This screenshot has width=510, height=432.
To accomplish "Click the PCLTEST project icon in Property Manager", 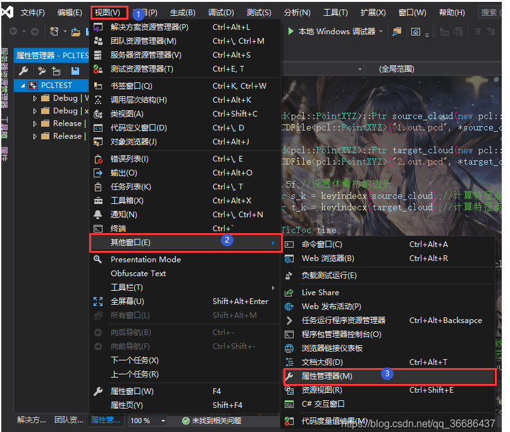I will click(32, 85).
